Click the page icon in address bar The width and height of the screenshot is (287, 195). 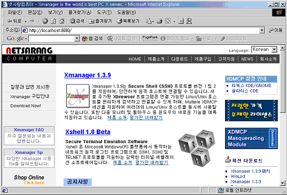[25, 30]
